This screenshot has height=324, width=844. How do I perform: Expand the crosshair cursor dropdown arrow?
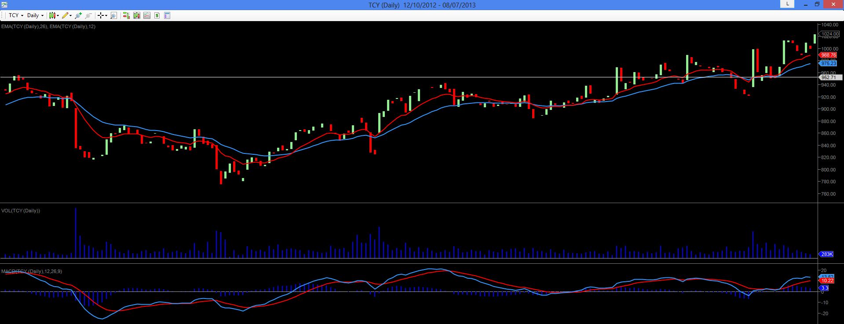(106, 15)
